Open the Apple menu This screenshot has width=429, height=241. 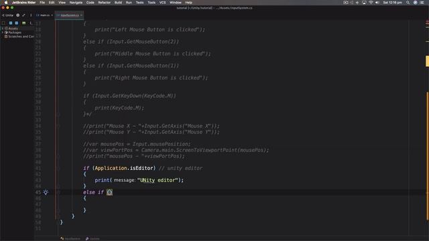tap(6, 3)
